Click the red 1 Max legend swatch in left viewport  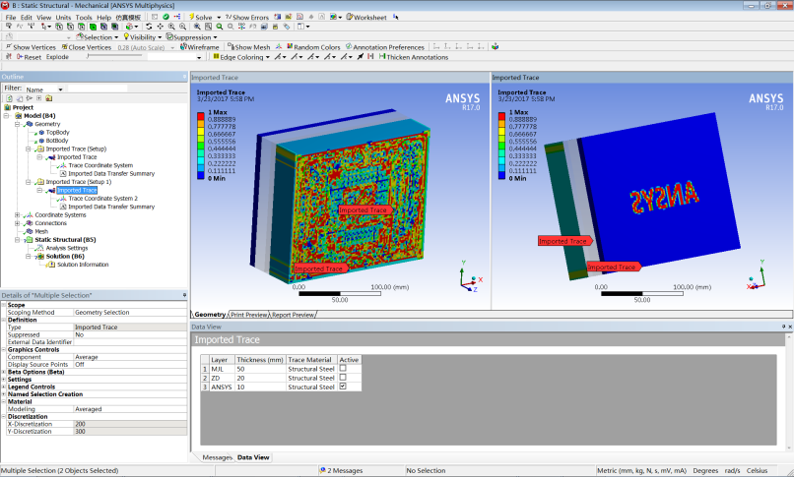click(x=201, y=116)
